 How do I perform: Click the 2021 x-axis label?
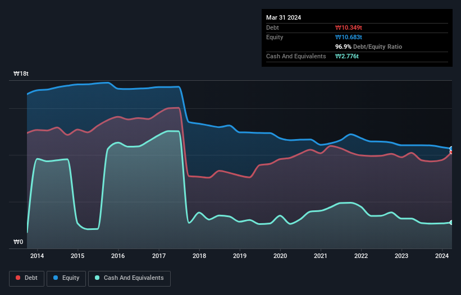[x=321, y=256]
